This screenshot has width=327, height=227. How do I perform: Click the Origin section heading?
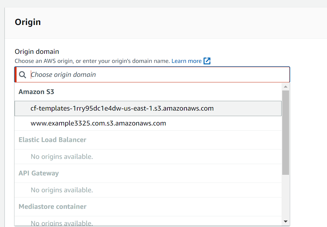point(28,22)
